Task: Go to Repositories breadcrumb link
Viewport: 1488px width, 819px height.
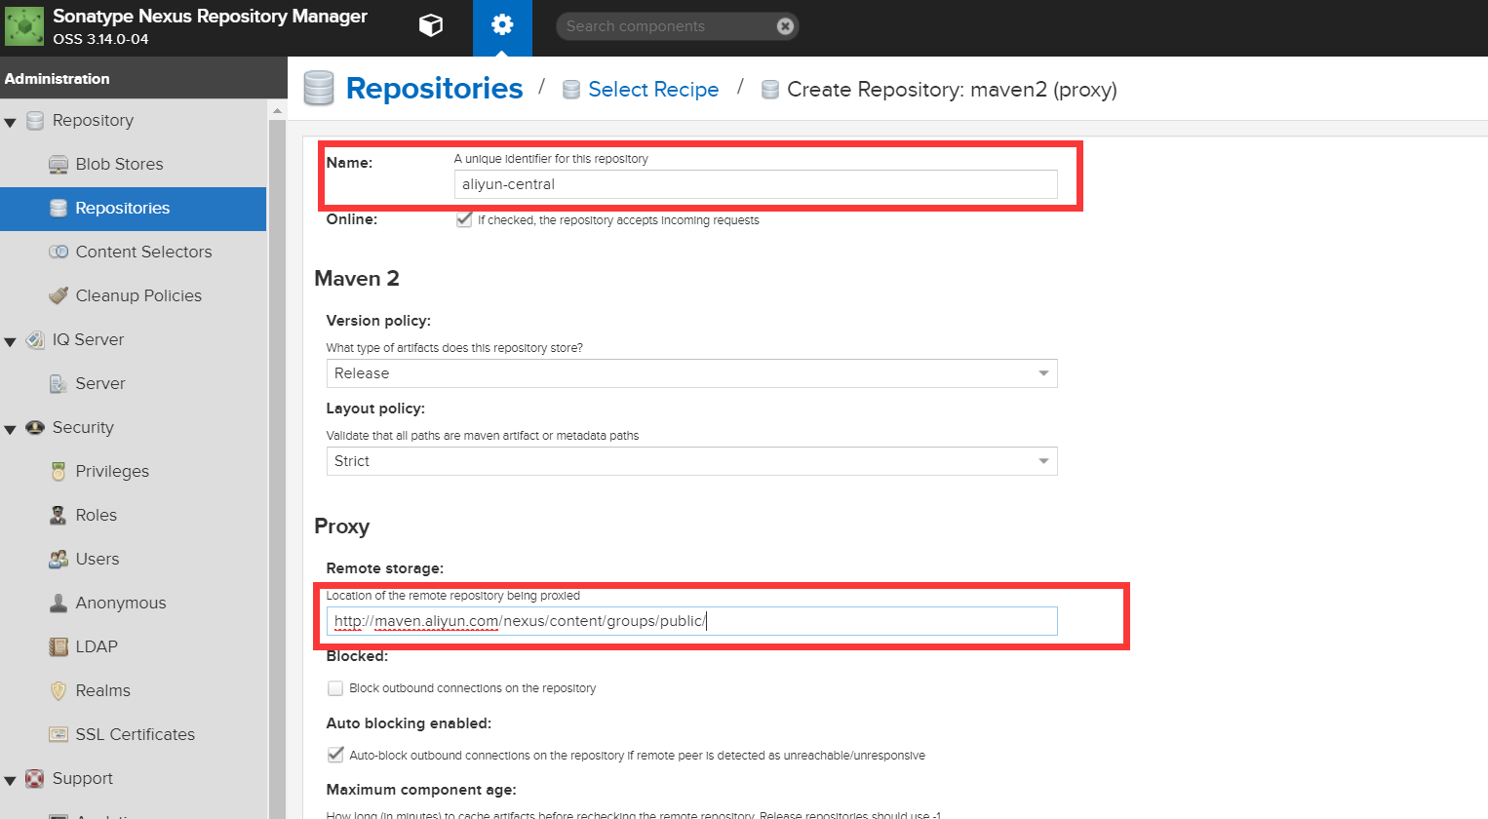Action: point(434,88)
